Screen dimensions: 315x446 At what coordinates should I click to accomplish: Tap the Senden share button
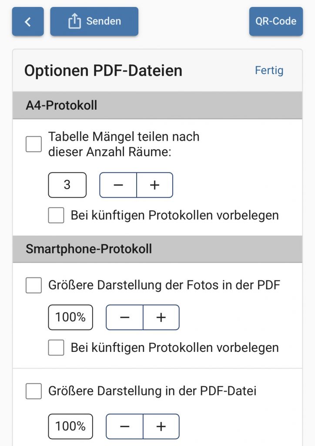point(94,21)
